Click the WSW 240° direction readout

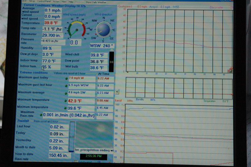pos(102,46)
